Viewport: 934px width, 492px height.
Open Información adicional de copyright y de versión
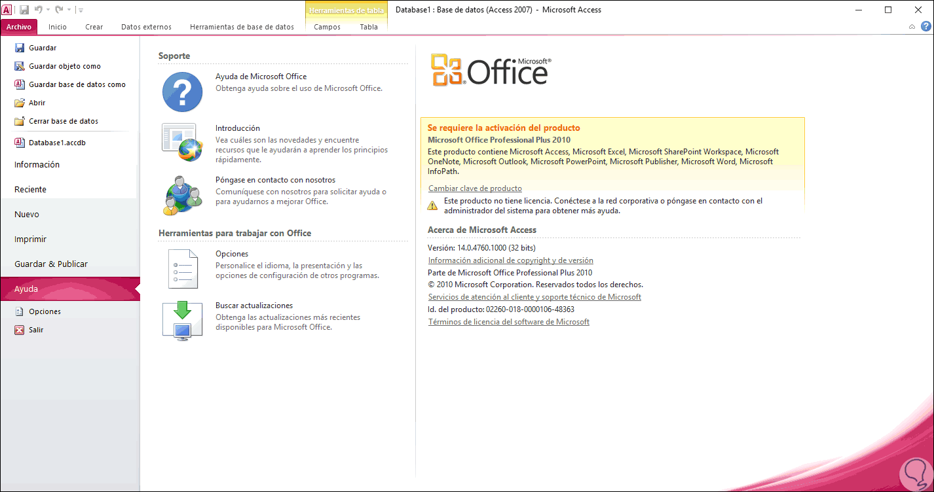tap(511, 260)
